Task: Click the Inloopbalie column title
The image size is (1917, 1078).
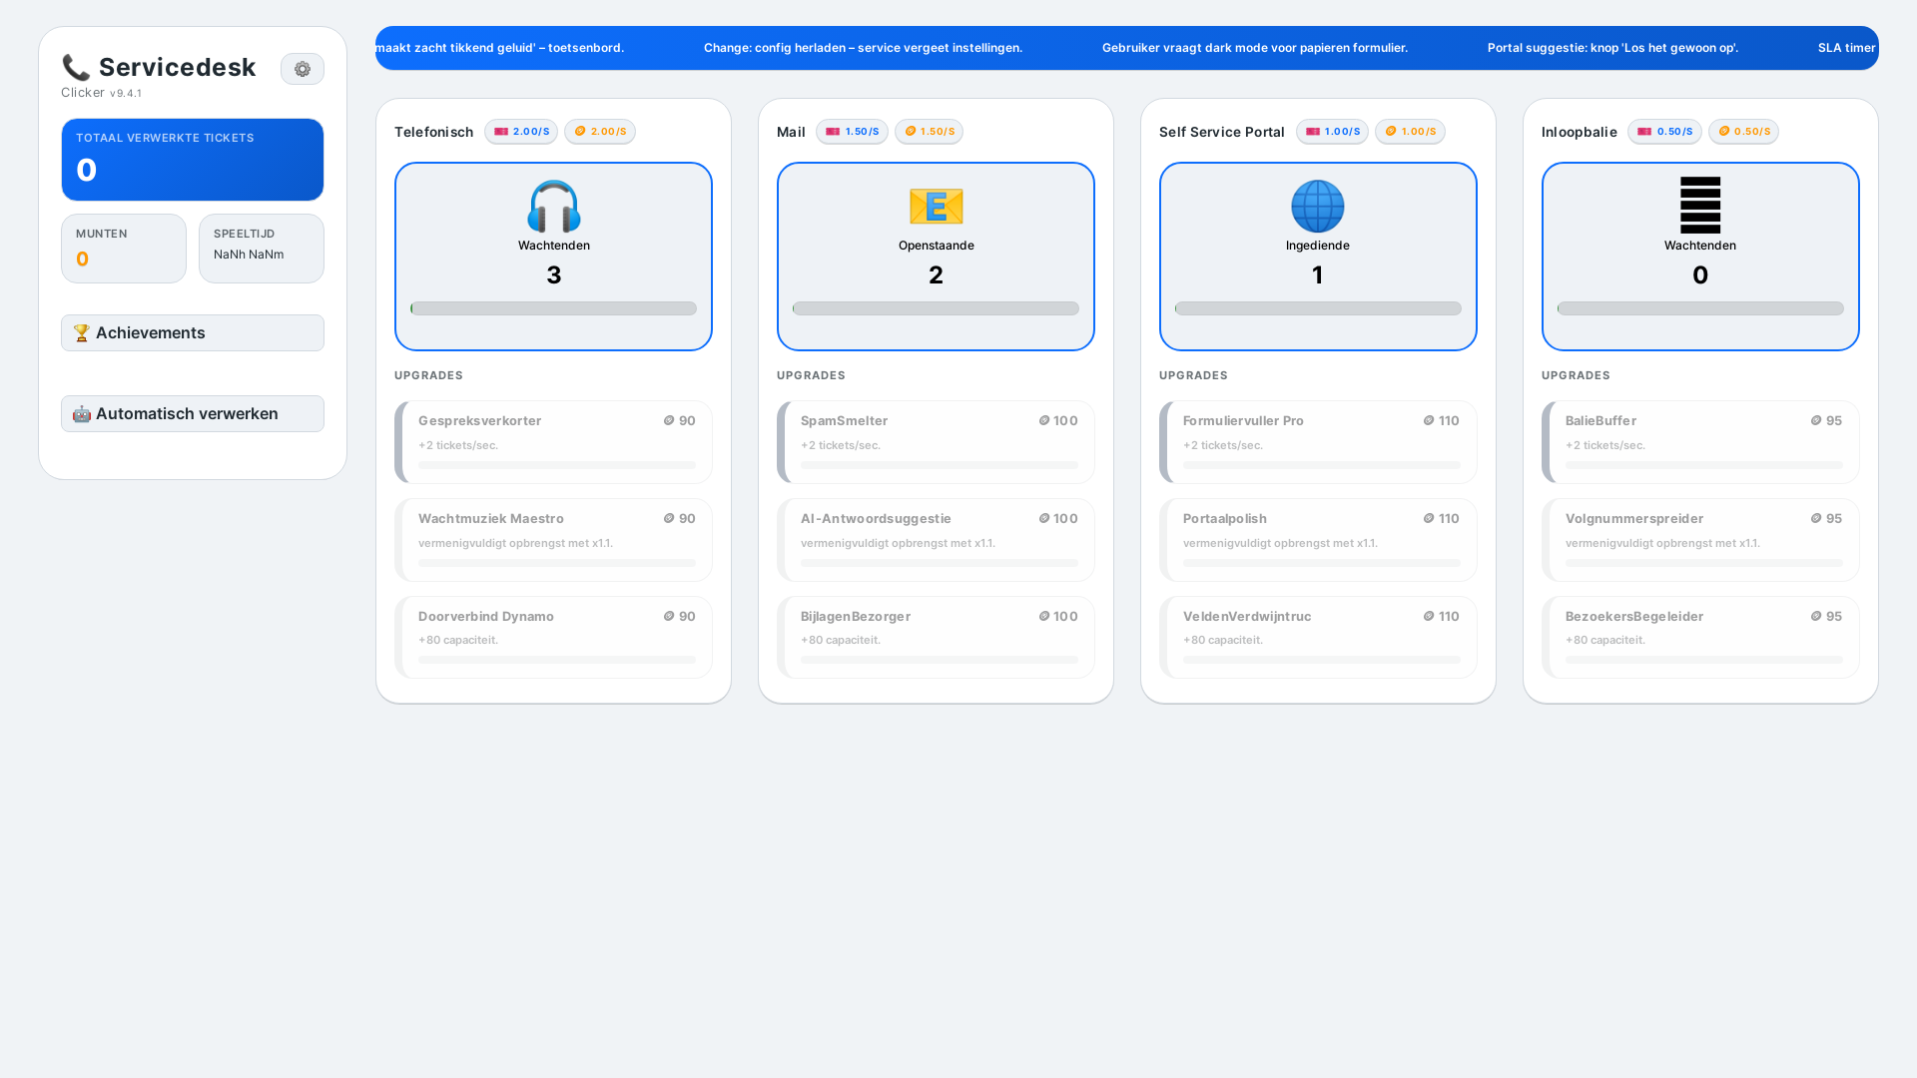Action: [x=1580, y=132]
